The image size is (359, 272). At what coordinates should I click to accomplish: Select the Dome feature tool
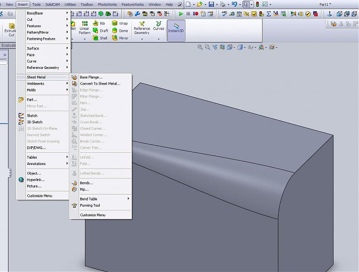point(119,31)
